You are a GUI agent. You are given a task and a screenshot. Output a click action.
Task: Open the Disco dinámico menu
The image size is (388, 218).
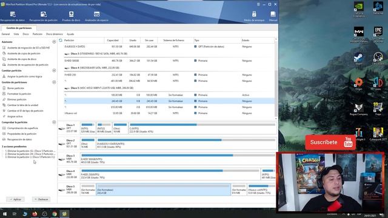pyautogui.click(x=55, y=34)
